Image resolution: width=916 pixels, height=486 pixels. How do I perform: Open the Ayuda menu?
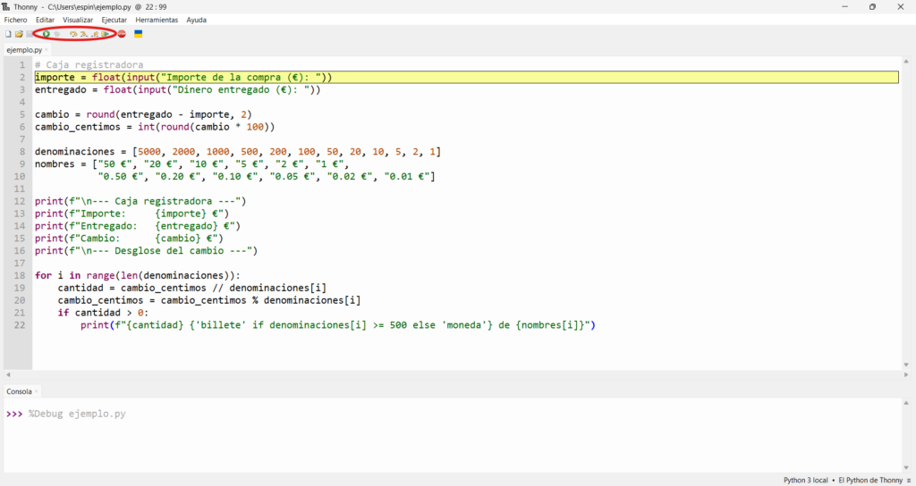click(196, 20)
